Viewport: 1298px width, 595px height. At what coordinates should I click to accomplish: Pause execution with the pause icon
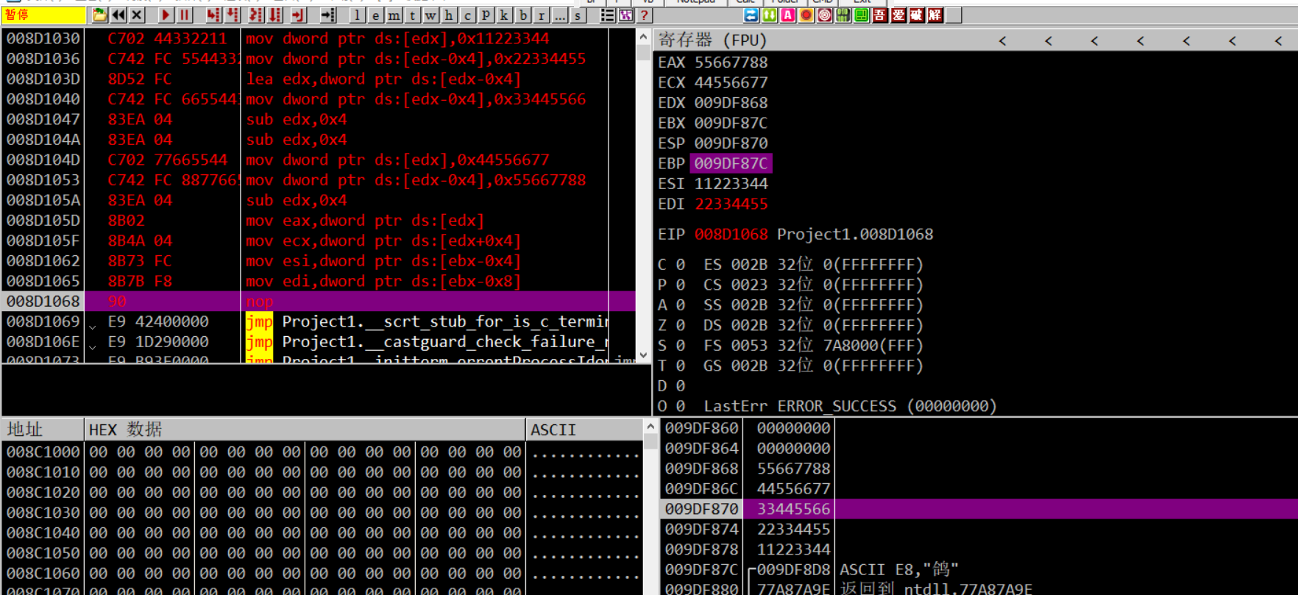tap(184, 15)
